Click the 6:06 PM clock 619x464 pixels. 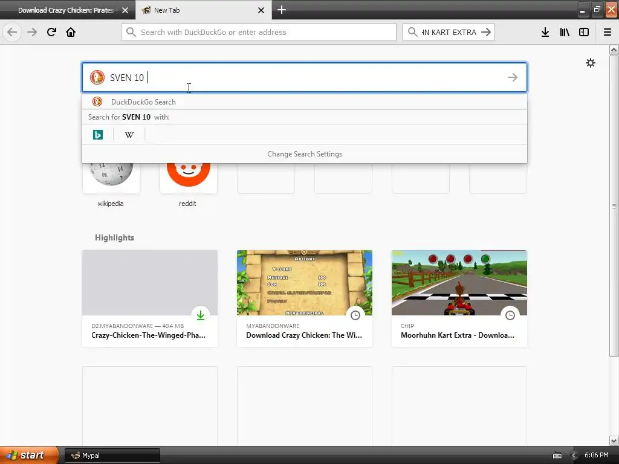[x=596, y=455]
